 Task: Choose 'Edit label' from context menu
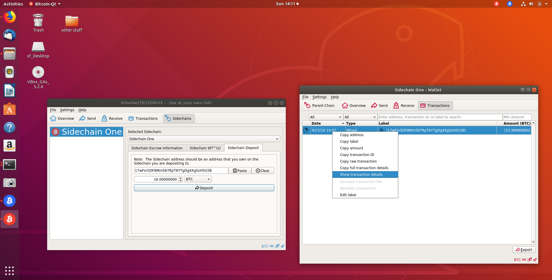click(x=365, y=195)
